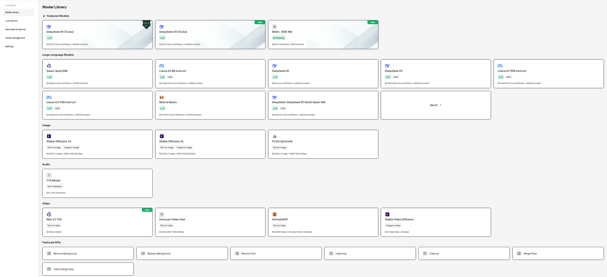This screenshot has height=277, width=607.
Task: Click the 60% OFF badge on DeepSeek R1 Turbo
Action: pyautogui.click(x=146, y=24)
